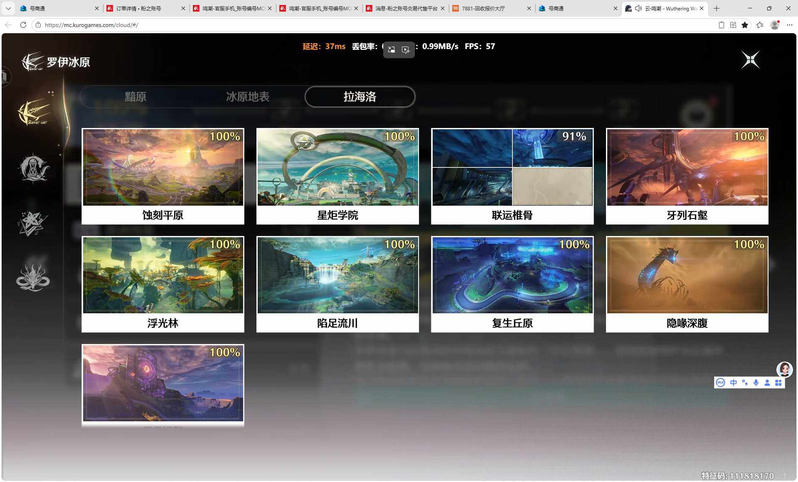The image size is (798, 482).
Task: Switch to 冰原地表 tab
Action: pos(248,97)
